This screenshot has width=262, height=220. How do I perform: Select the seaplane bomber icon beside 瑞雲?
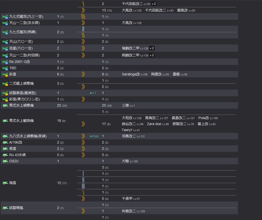coord(5,183)
